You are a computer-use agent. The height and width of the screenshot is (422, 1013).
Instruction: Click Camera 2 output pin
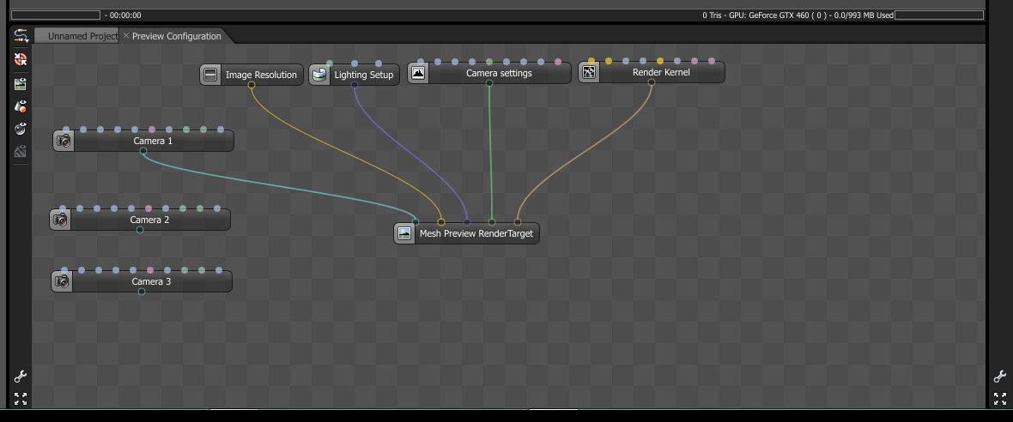[x=140, y=231]
